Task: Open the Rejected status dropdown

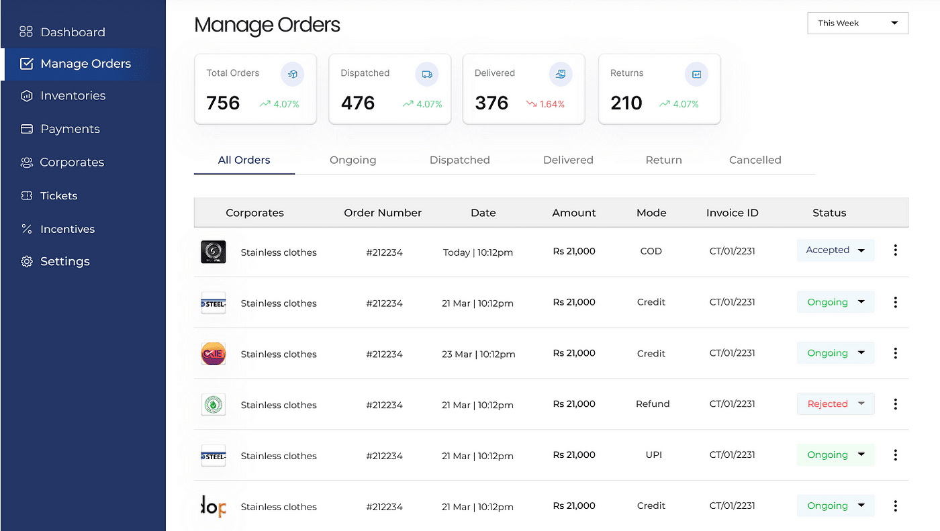Action: [x=835, y=403]
